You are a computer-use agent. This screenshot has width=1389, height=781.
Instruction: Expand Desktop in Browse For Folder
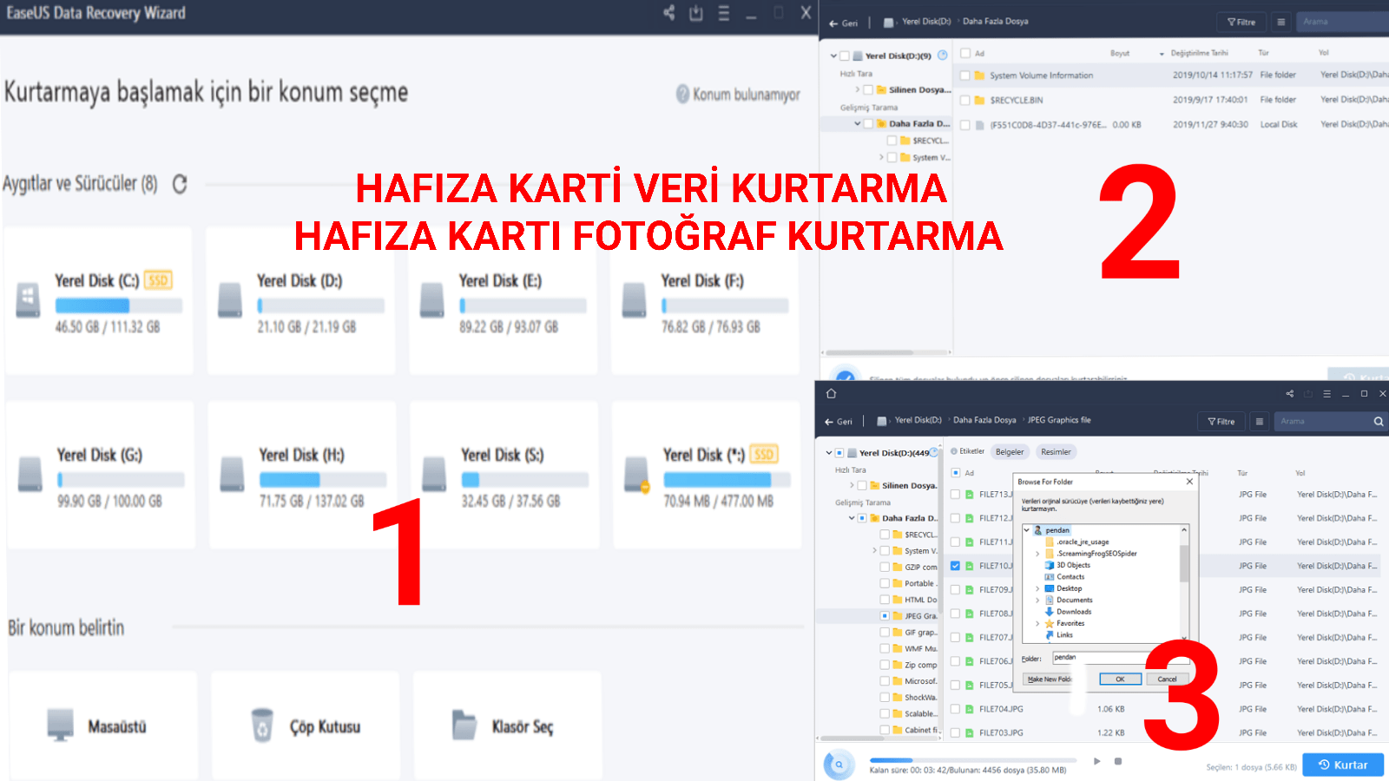point(1037,588)
